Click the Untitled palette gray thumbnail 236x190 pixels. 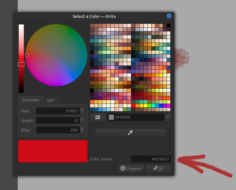coord(111,117)
